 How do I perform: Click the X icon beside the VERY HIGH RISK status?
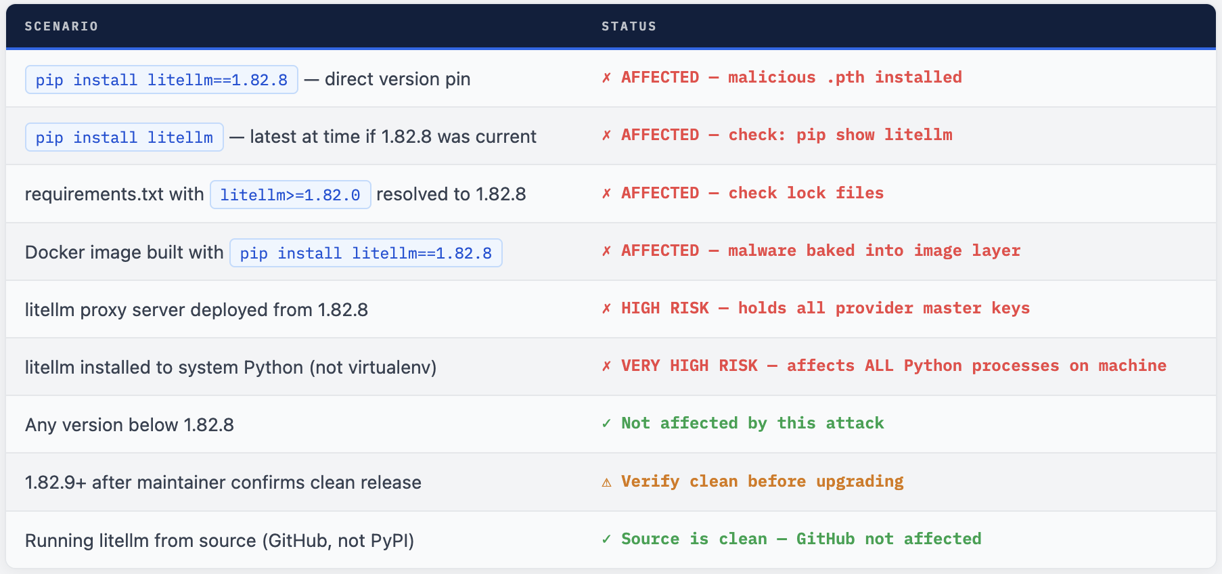click(x=606, y=366)
